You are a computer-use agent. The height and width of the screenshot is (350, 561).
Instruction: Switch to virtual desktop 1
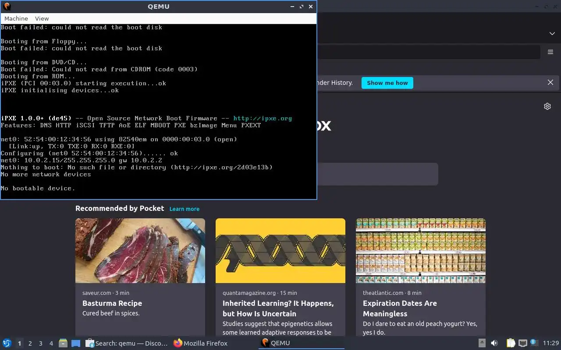tap(19, 343)
